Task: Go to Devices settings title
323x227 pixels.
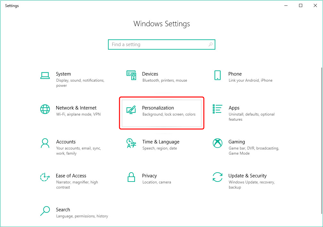Action: tap(150, 74)
